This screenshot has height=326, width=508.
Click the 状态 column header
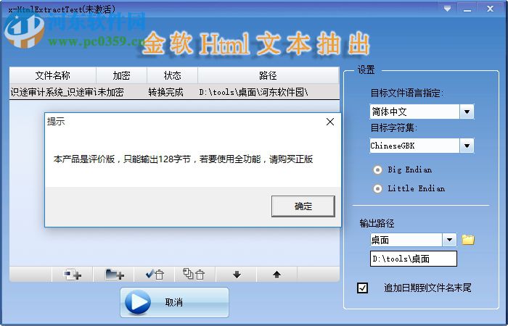click(x=173, y=75)
